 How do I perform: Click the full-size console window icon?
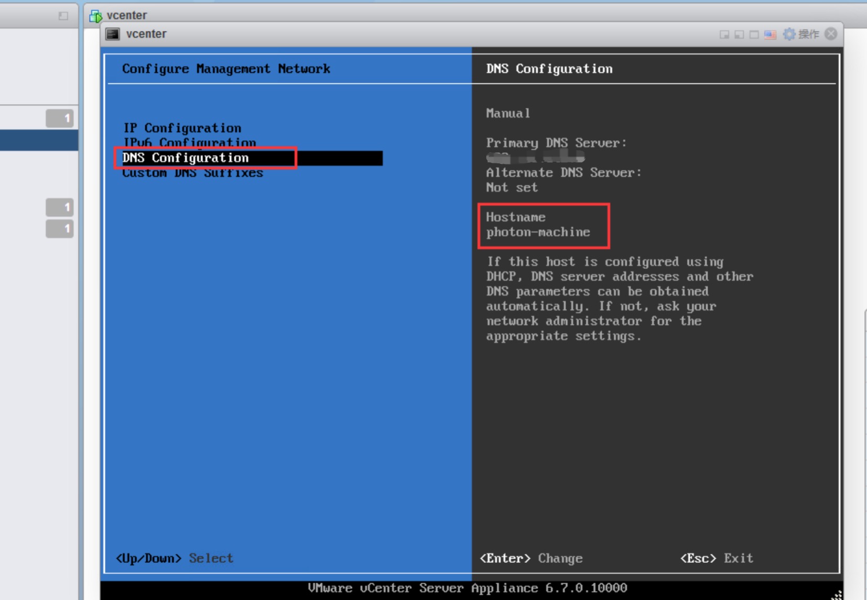(754, 35)
